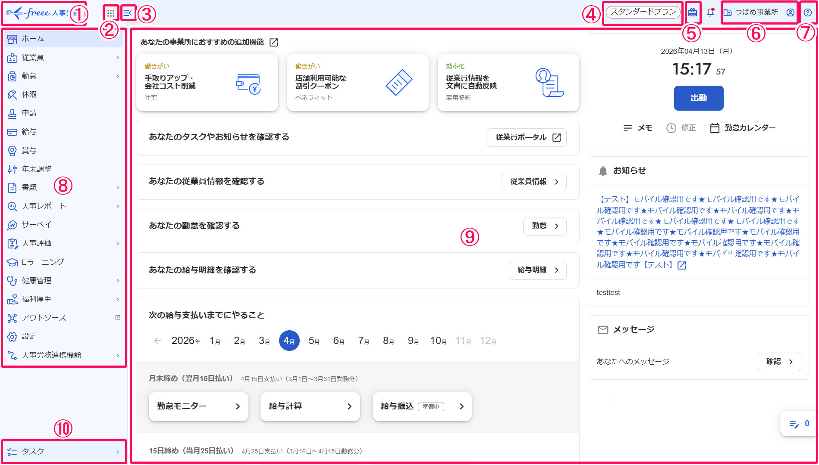Click the 6月 month label
This screenshot has width=819, height=465.
point(339,341)
